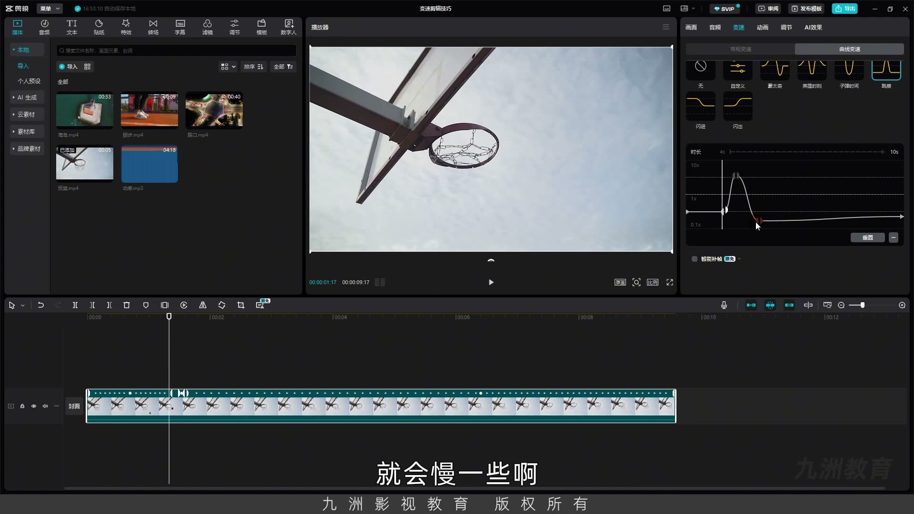Toggle auto snapping in timeline
Image resolution: width=914 pixels, height=514 pixels.
pos(770,305)
